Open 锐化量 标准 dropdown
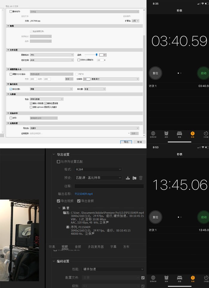 tap(95, 89)
